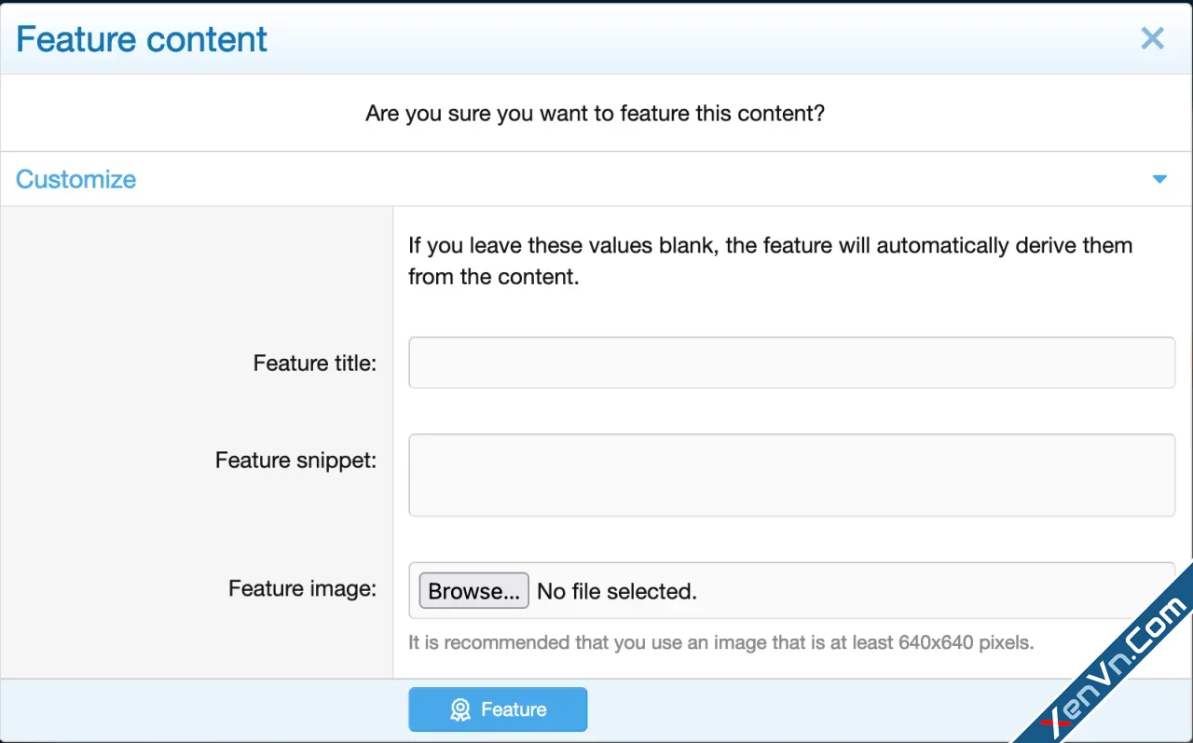This screenshot has width=1193, height=743.
Task: Open the Browse file picker
Action: coord(473,590)
